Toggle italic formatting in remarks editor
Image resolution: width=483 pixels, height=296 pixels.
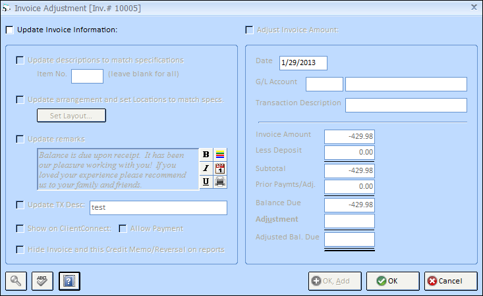[206, 168]
